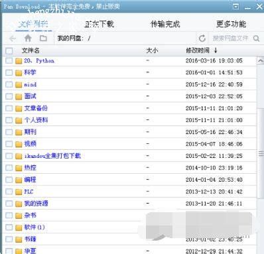Image resolution: width=264 pixels, height=254 pixels.
Task: Switch to 文件列表 tab
Action: pos(33,24)
